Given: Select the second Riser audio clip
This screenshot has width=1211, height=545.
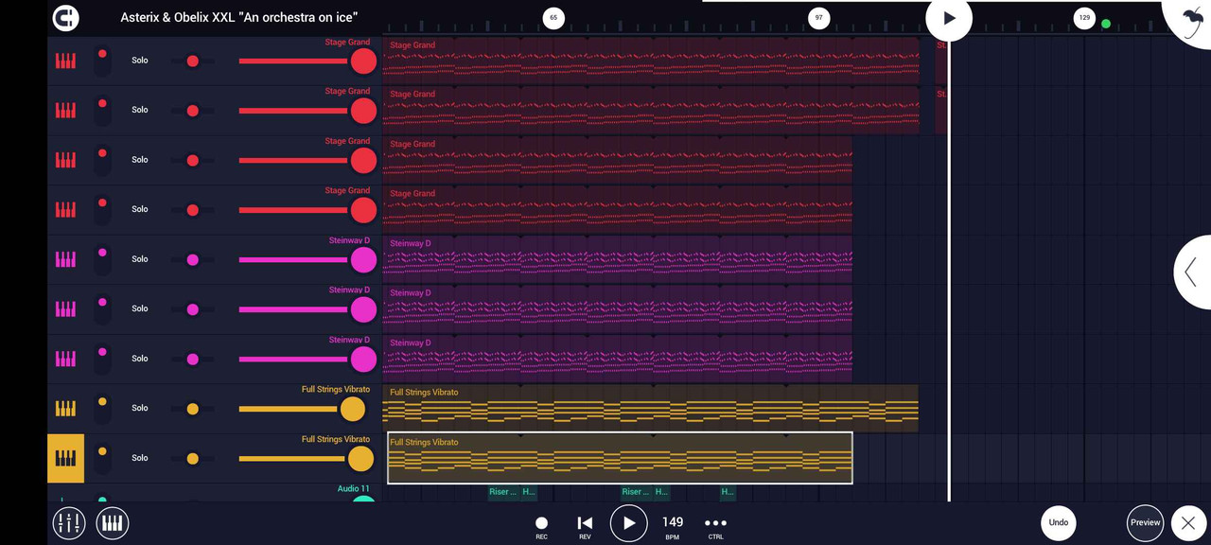Looking at the screenshot, I should click(635, 492).
